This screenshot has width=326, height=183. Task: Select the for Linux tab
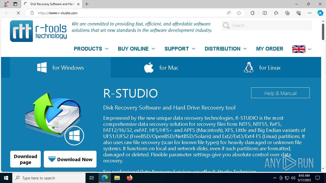tap(262, 68)
